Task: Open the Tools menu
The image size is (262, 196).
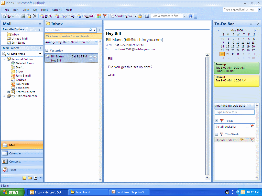Action: click(44, 10)
